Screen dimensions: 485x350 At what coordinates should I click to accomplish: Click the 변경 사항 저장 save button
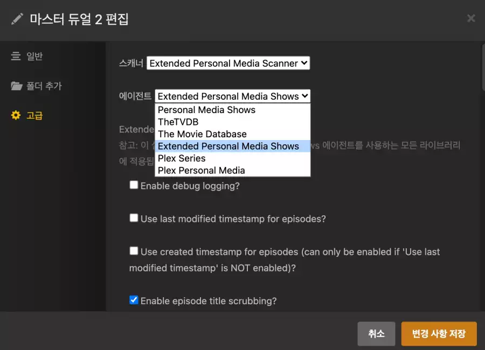[x=439, y=334]
